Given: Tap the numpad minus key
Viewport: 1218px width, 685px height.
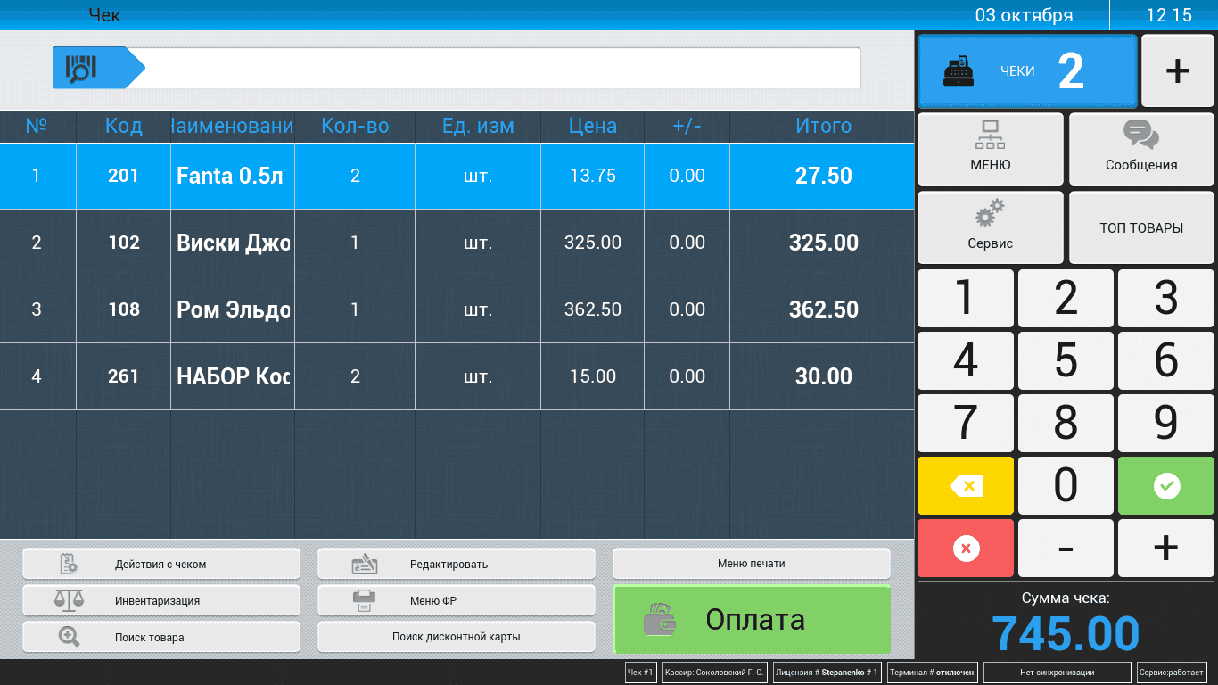Looking at the screenshot, I should click(x=1066, y=549).
